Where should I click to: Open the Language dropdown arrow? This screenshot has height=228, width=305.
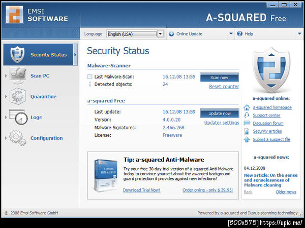point(160,34)
